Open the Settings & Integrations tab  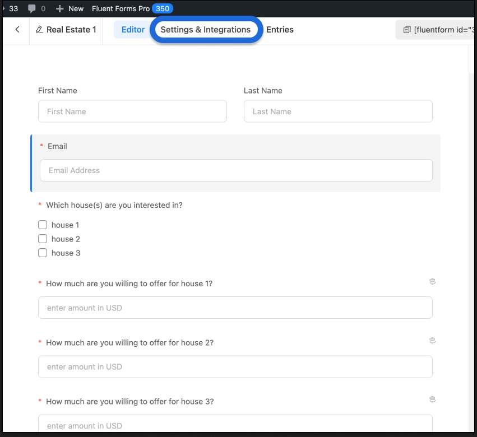[x=206, y=30]
